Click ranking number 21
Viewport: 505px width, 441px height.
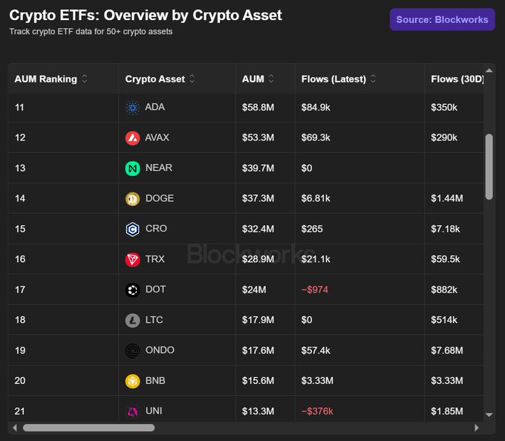click(x=19, y=411)
